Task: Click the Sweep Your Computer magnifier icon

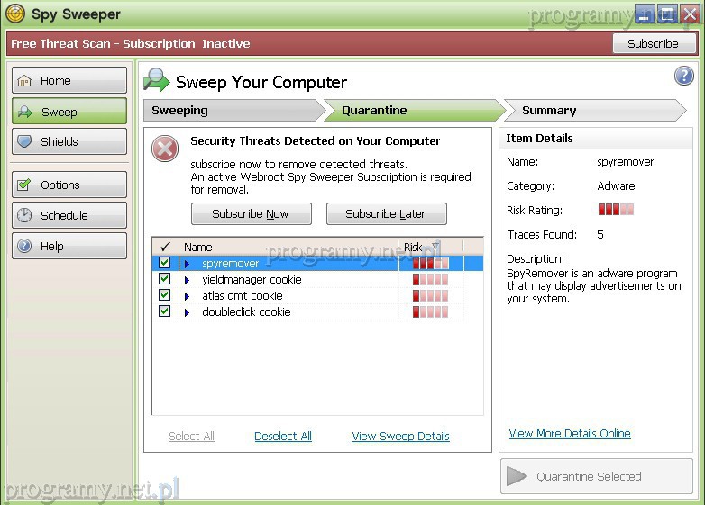Action: 157,81
